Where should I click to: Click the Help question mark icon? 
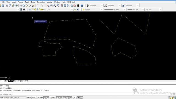point(82,5)
